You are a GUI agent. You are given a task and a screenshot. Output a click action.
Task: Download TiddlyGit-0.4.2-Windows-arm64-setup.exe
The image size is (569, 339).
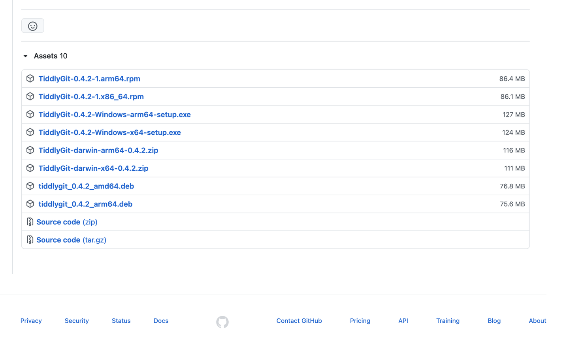[x=115, y=114]
